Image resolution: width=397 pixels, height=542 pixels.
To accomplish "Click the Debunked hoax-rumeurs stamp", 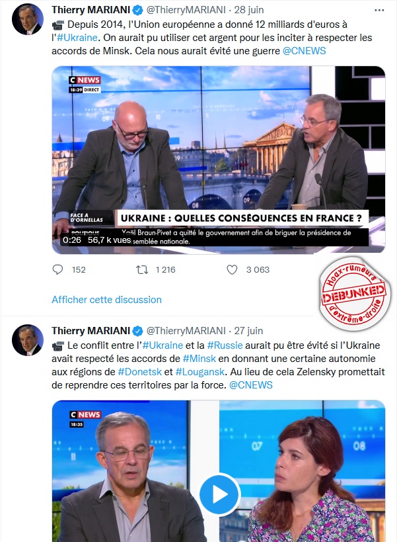I will coord(355,294).
